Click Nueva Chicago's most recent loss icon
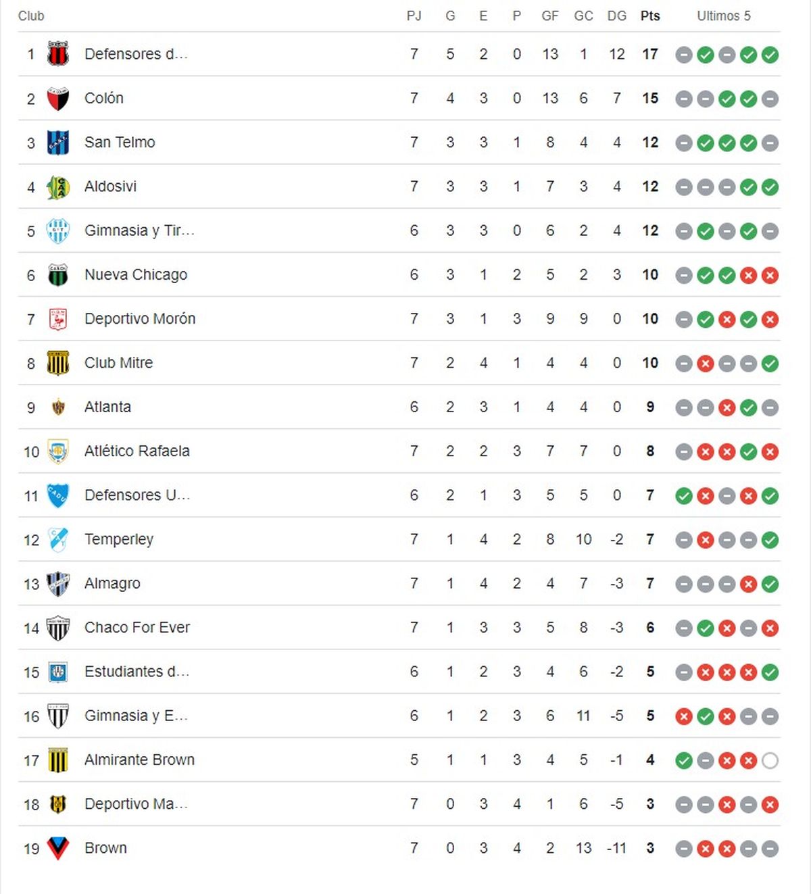Screen dimensions: 811x894 pos(770,275)
